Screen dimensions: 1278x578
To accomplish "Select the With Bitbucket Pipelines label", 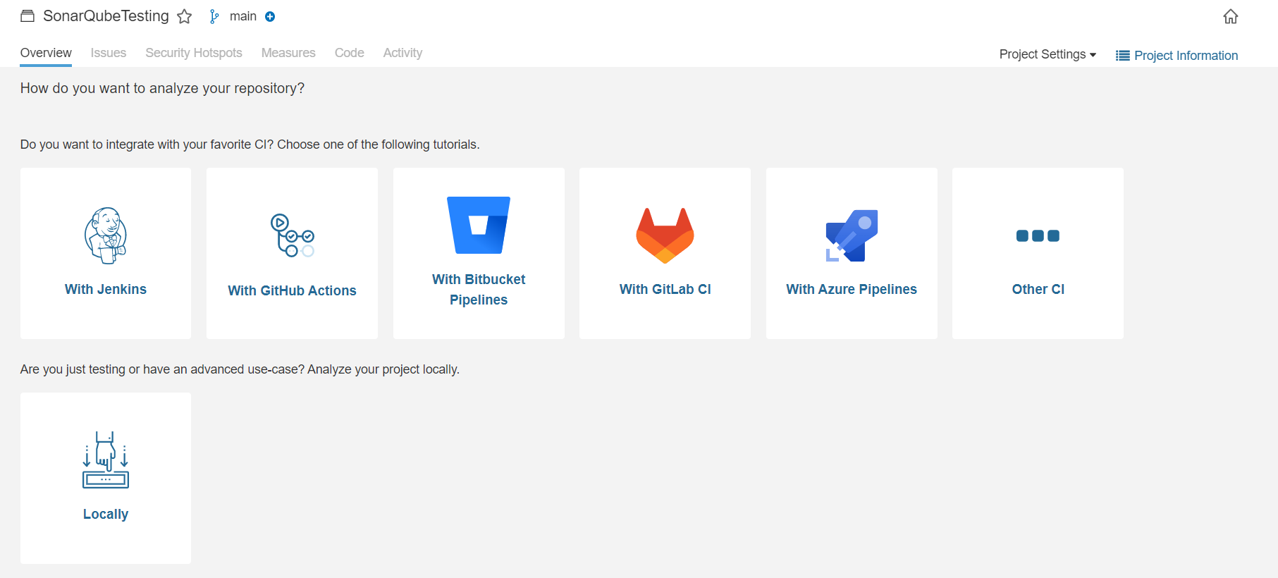I will point(479,290).
